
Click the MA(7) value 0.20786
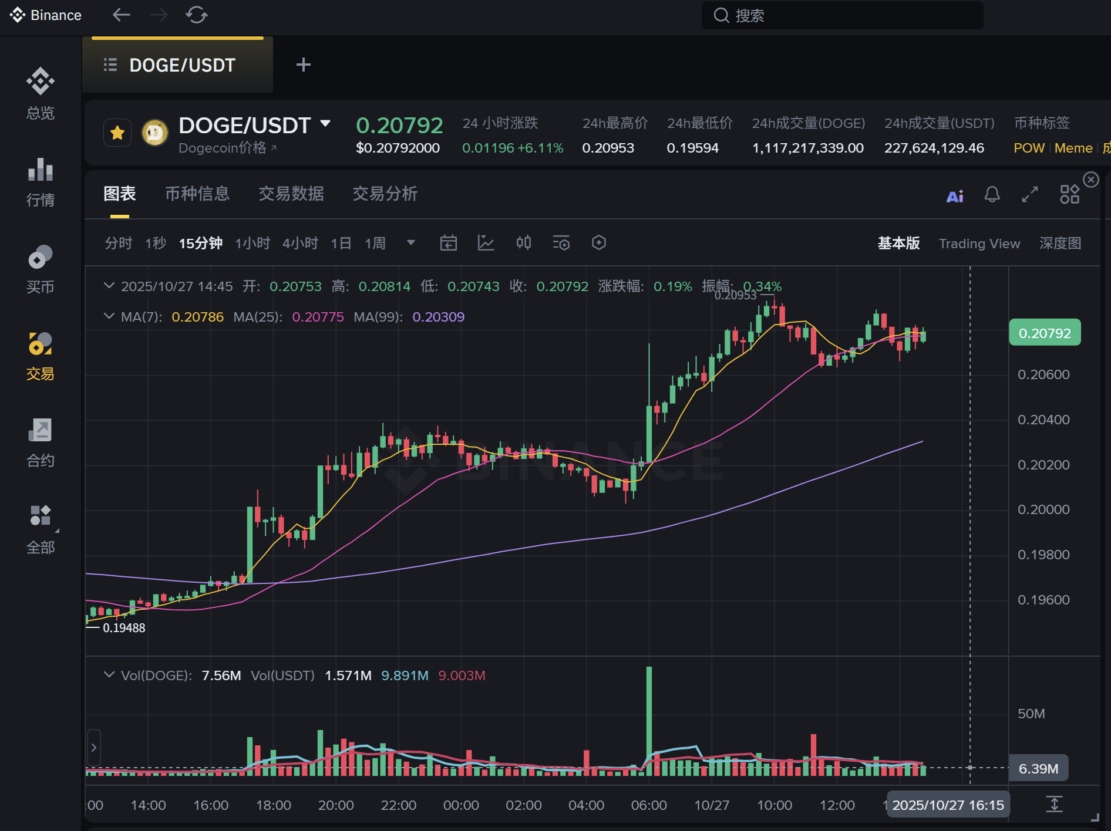click(x=198, y=317)
